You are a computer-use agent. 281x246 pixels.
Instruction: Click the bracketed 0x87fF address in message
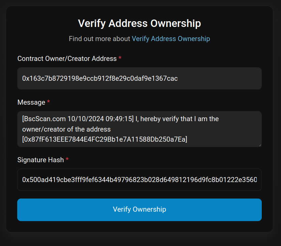105,139
